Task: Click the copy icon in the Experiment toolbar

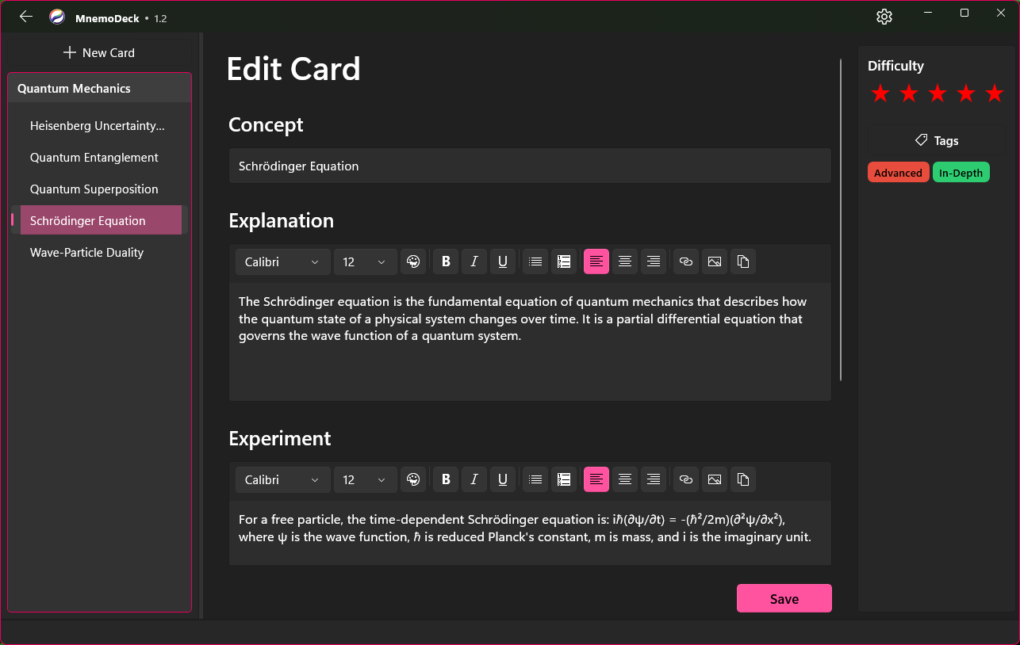Action: [x=743, y=479]
